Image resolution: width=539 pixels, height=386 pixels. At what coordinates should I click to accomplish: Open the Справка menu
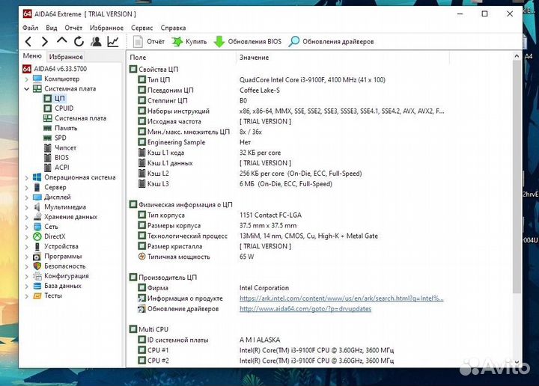(x=173, y=28)
